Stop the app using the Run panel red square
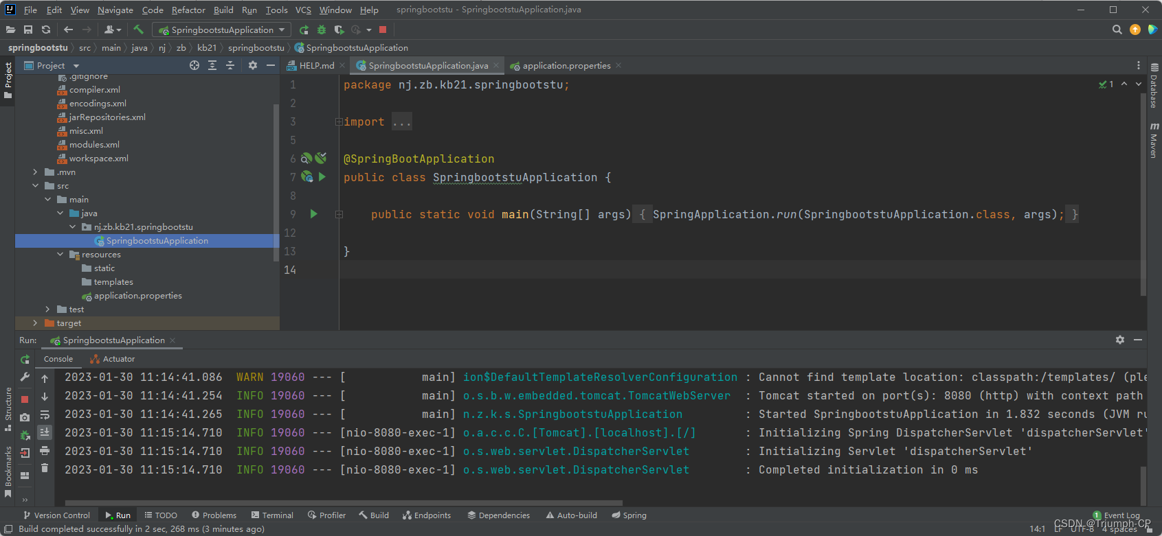This screenshot has width=1162, height=536. coord(25,399)
